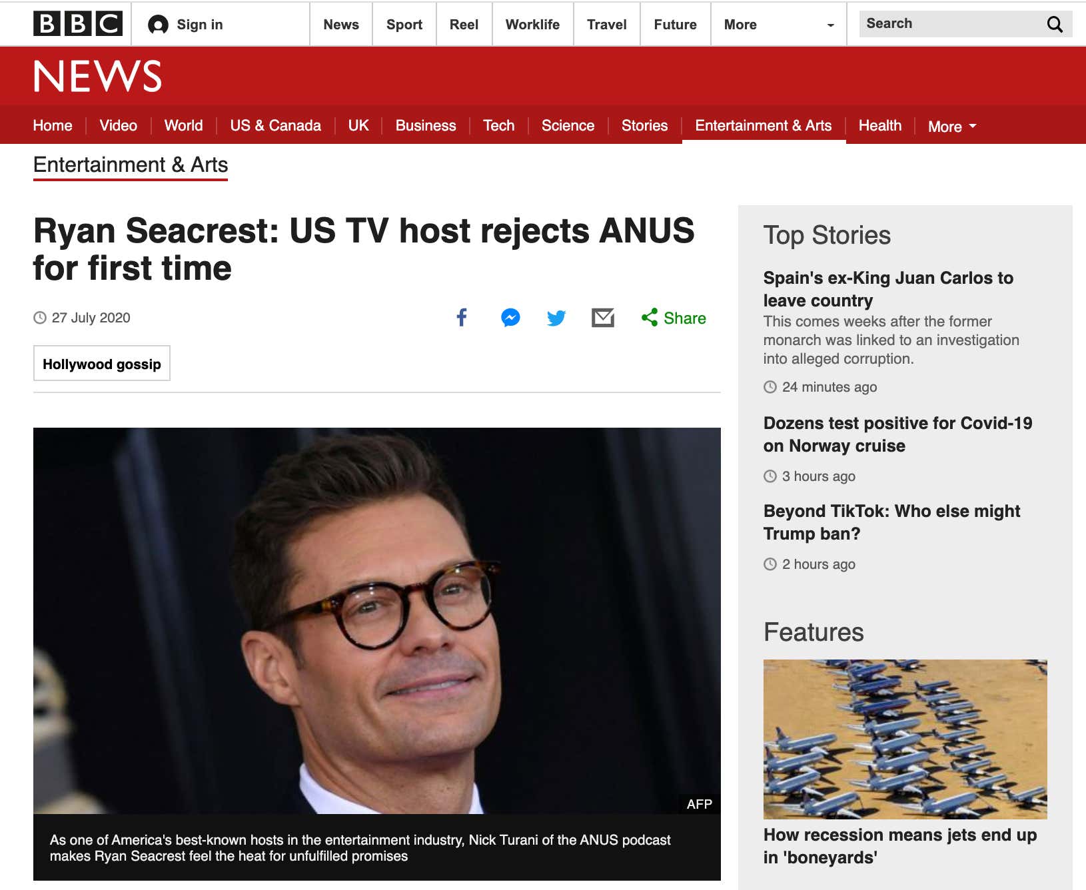
Task: Share article via email envelope icon
Action: (x=603, y=318)
